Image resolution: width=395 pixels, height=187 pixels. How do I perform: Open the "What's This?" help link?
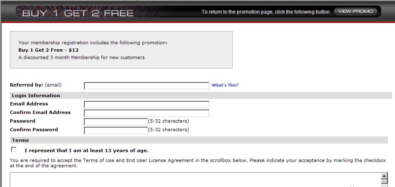[225, 85]
